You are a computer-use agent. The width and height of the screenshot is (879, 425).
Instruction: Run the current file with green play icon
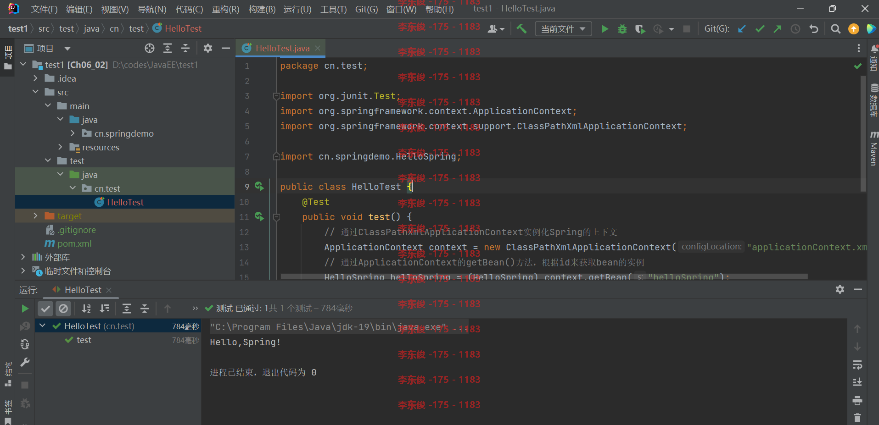[x=605, y=29]
